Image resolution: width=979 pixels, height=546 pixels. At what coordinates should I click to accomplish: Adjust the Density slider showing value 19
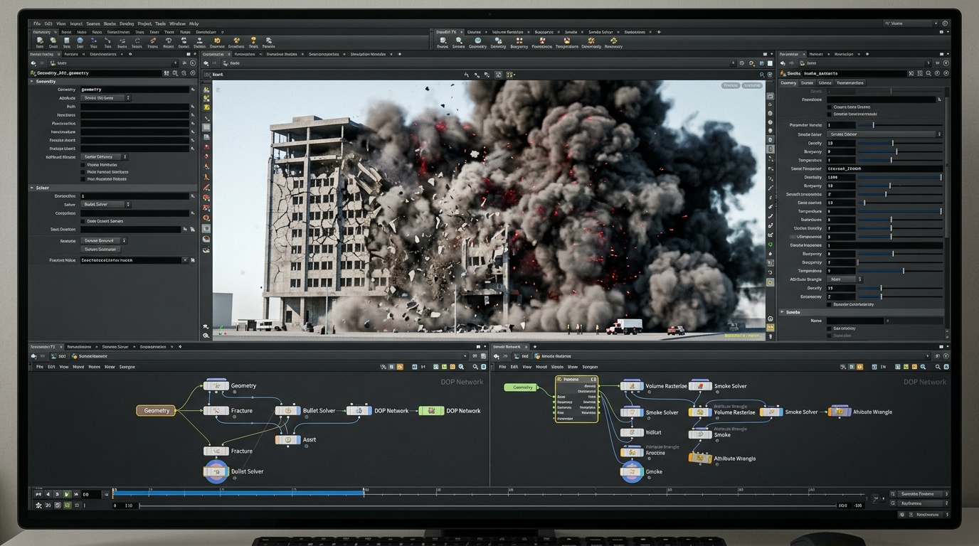(899, 288)
